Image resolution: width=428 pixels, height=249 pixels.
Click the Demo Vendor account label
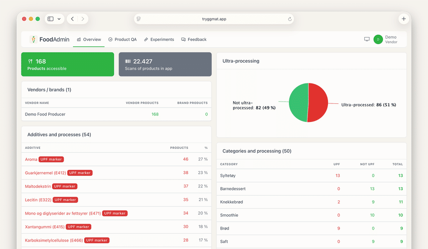(391, 39)
